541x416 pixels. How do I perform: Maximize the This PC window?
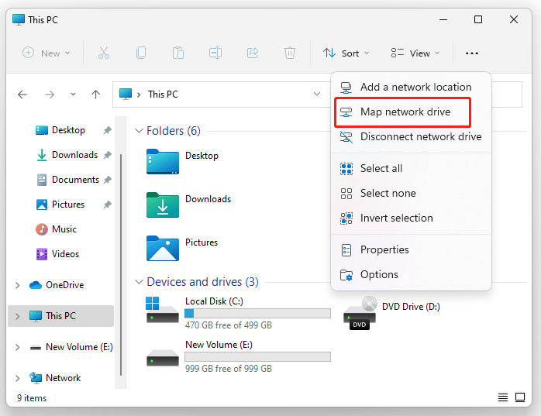pos(478,19)
